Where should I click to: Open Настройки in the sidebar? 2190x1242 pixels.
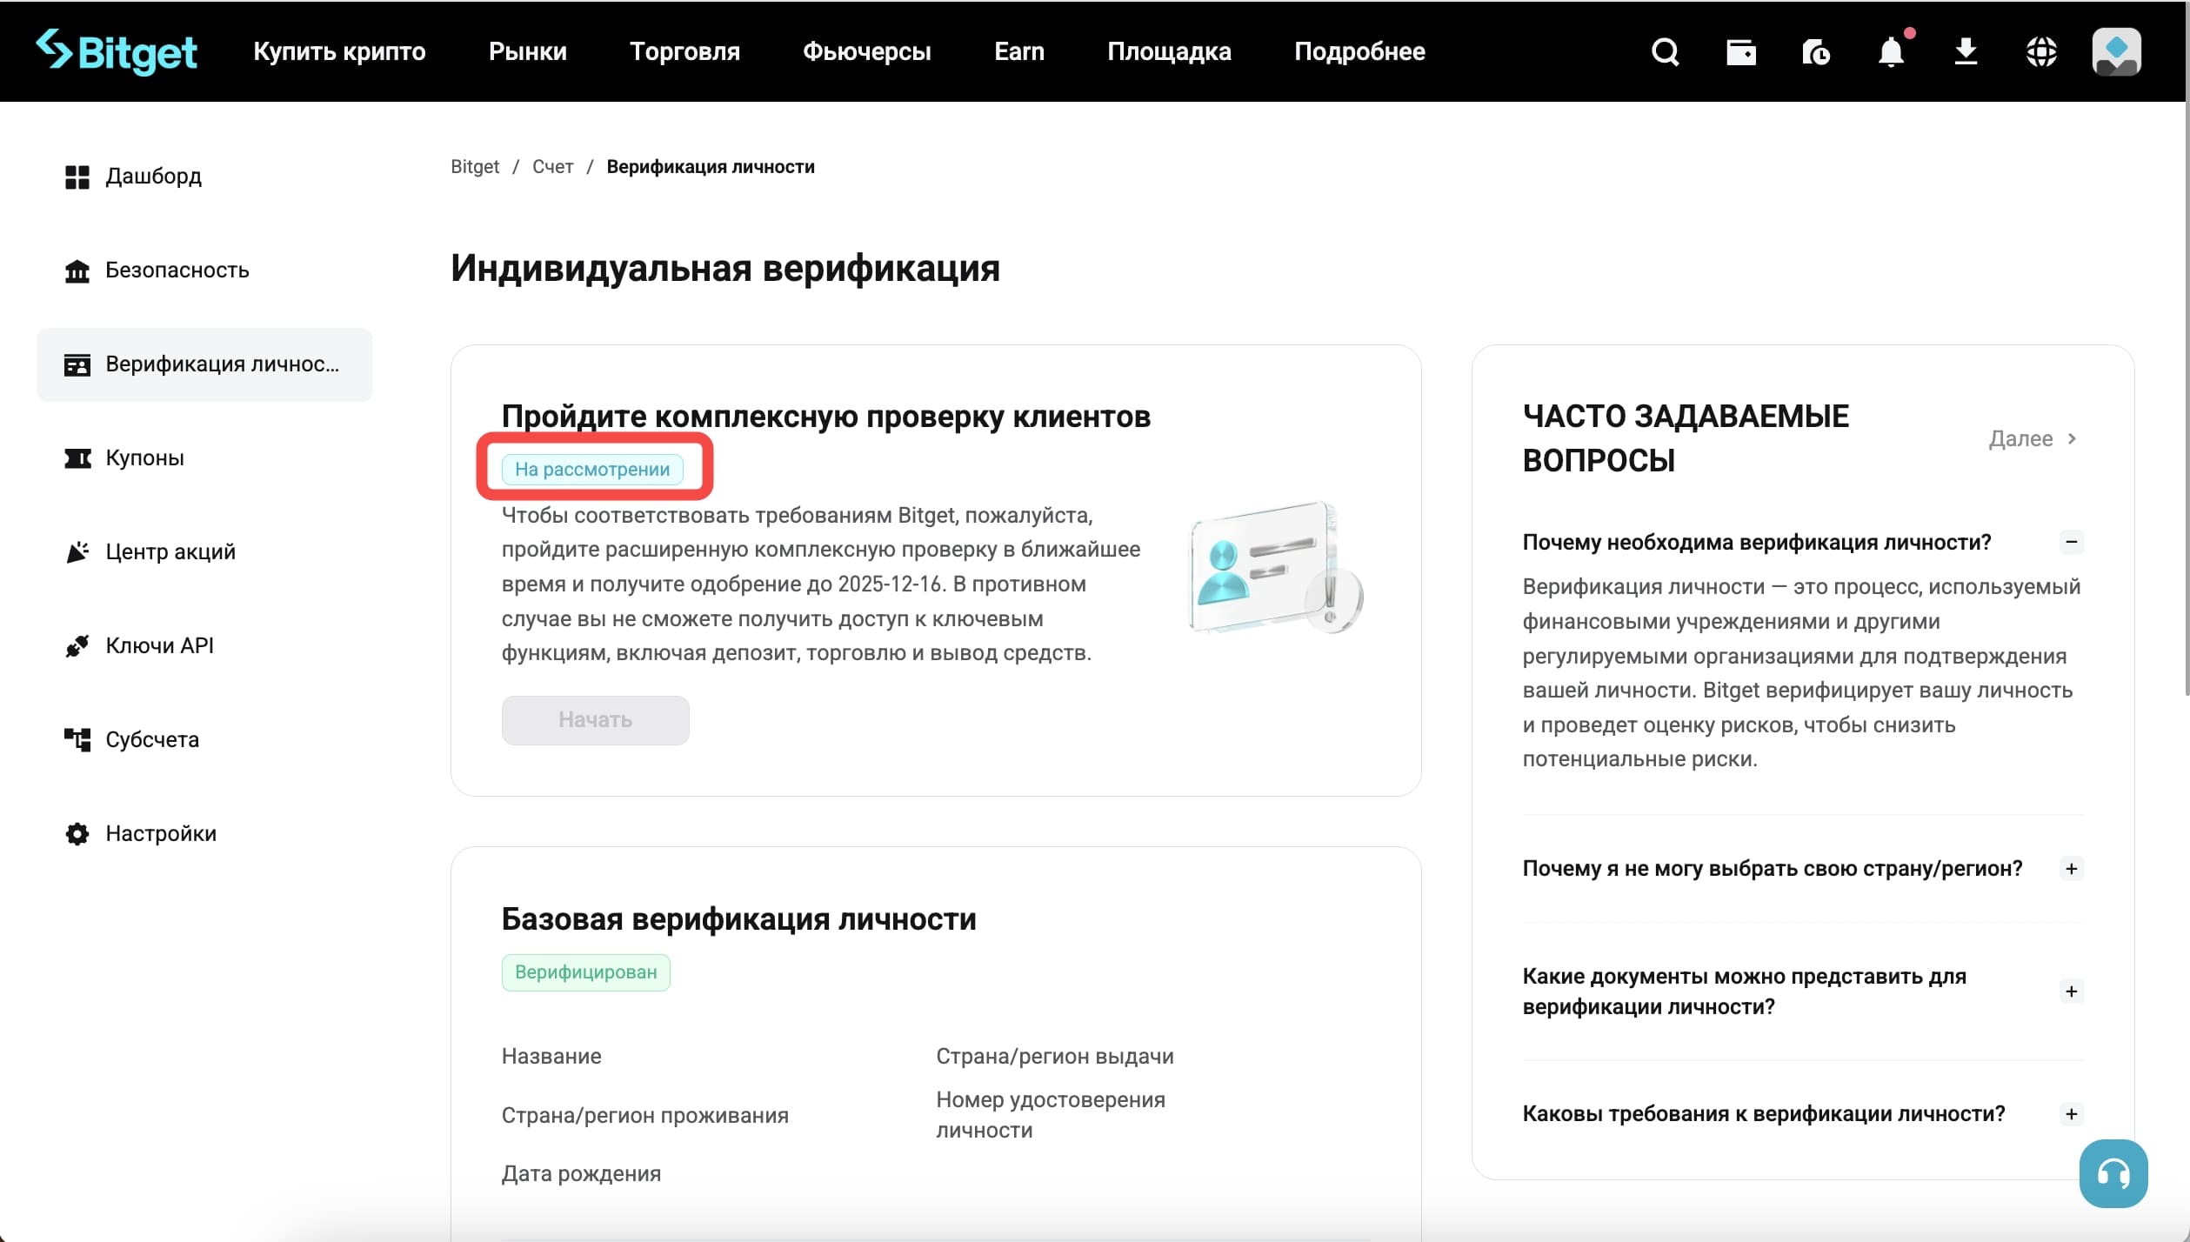click(x=161, y=832)
